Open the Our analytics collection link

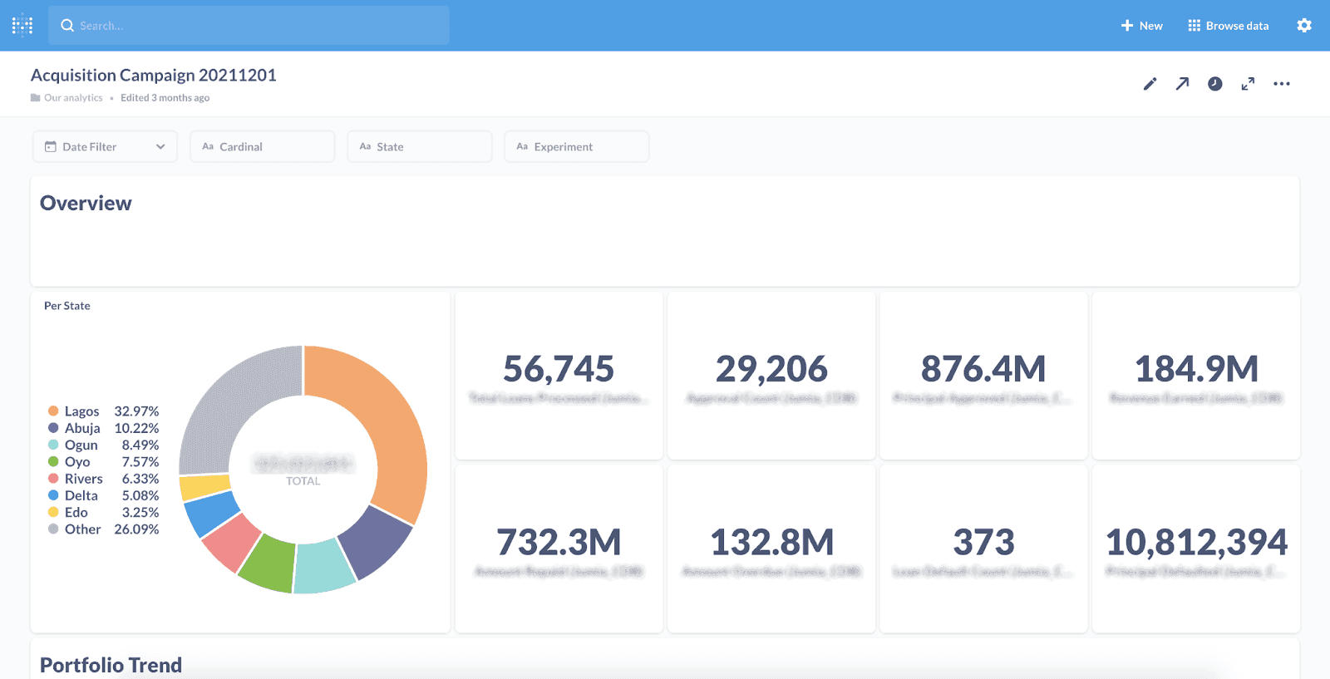[x=73, y=98]
